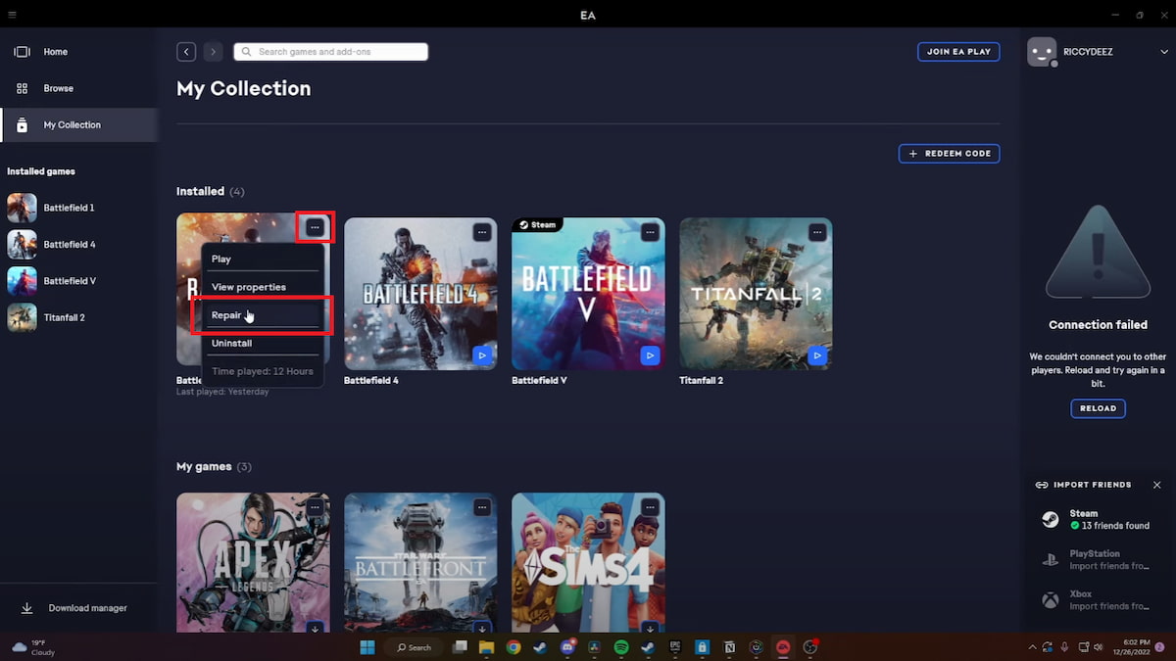This screenshot has height=661, width=1176.
Task: Expand hidden icons in the system tray
Action: [1032, 647]
